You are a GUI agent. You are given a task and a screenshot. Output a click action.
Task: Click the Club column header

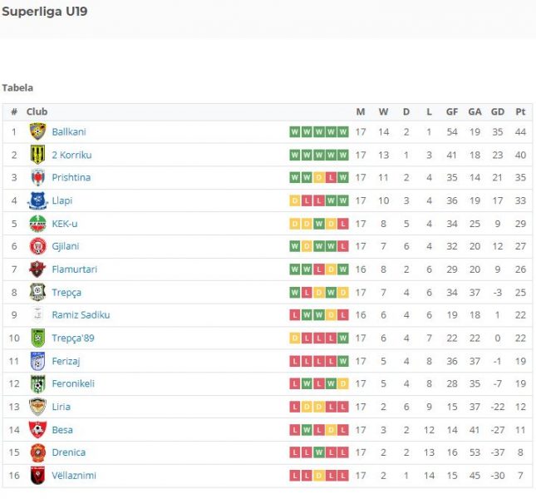click(37, 111)
